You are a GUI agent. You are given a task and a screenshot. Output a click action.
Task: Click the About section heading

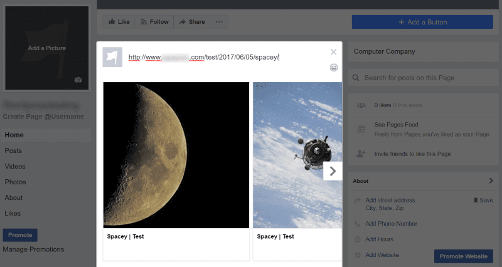click(x=360, y=181)
